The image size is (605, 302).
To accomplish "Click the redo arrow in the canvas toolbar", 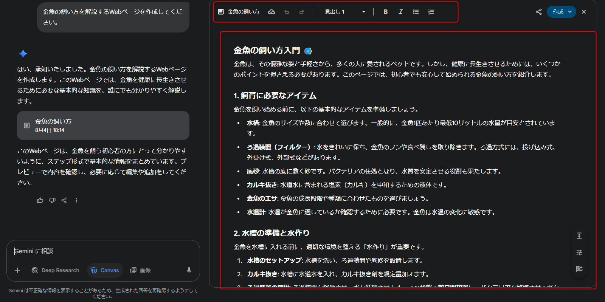I will pos(302,12).
